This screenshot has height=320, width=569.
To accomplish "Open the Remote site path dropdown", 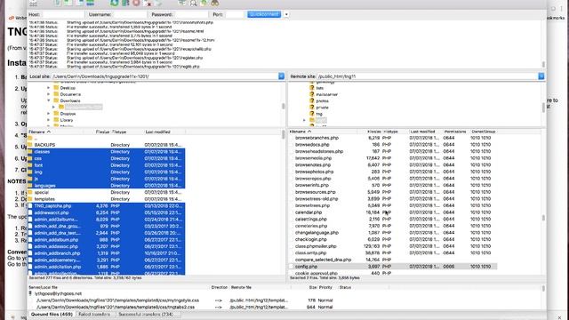I will pos(541,76).
